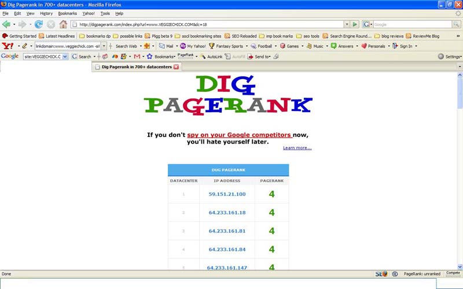Open Google toolbar Settings dropdown
Image resolution: width=463 pixels, height=289 pixels.
click(450, 56)
